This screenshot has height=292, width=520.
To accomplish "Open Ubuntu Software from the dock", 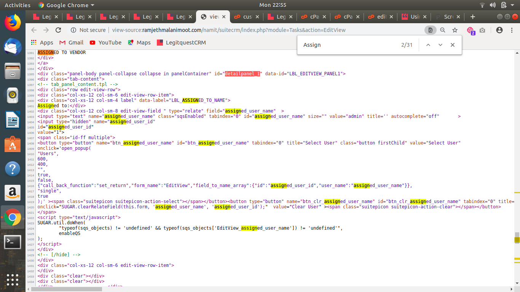I will pyautogui.click(x=13, y=144).
